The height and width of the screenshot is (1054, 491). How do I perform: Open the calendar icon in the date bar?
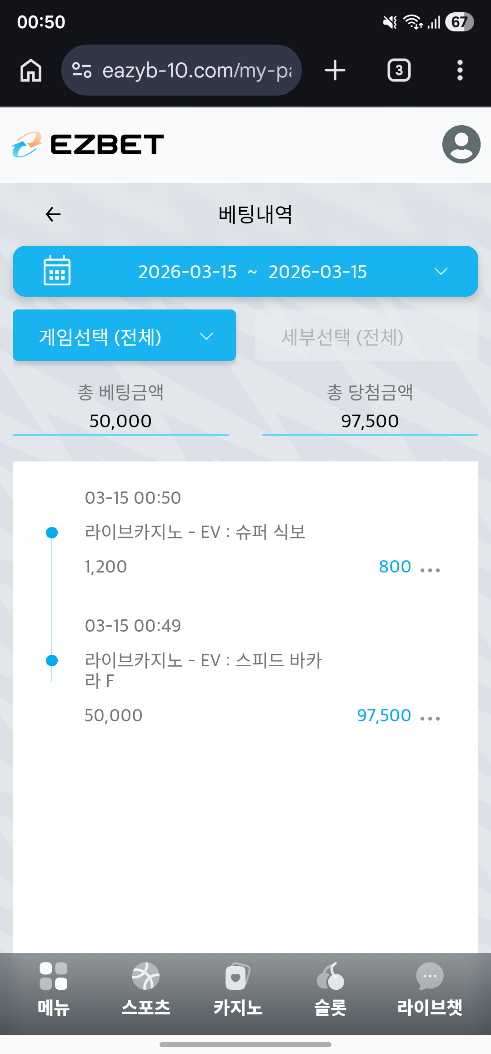pos(57,271)
